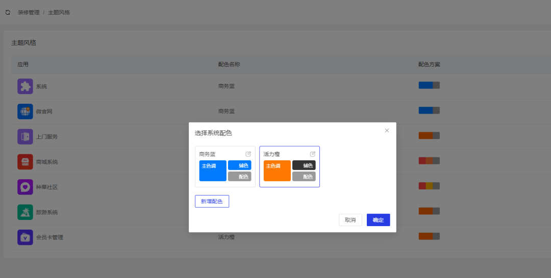This screenshot has height=278, width=551.
Task: Click the 应用 column header
Action: pos(23,65)
